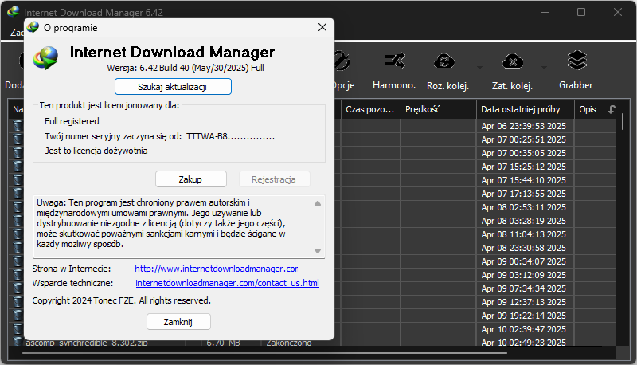This screenshot has height=365, width=637.
Task: Click the Wersja: 6.42 Build 40 text
Action: (186, 68)
